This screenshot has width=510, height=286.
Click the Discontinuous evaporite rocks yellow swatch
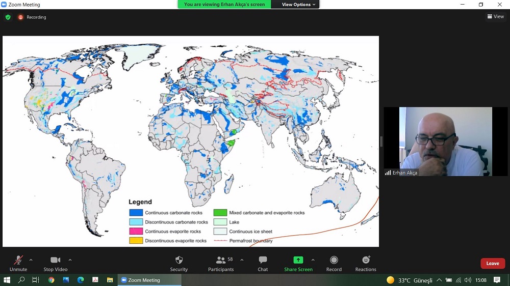coord(136,241)
